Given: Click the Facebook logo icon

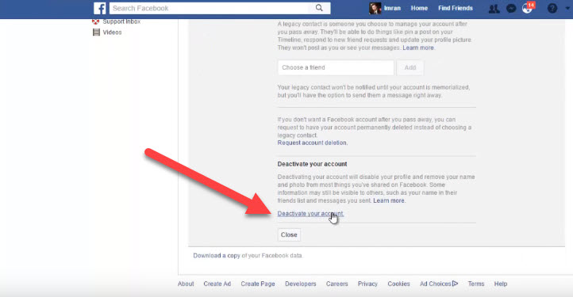Looking at the screenshot, I should coord(99,8).
